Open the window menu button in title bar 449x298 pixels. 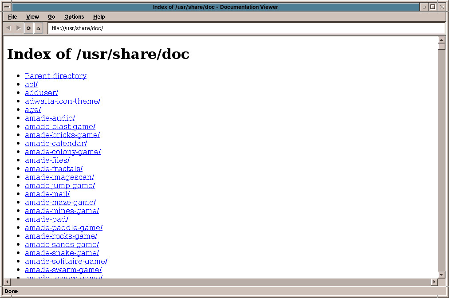point(7,7)
